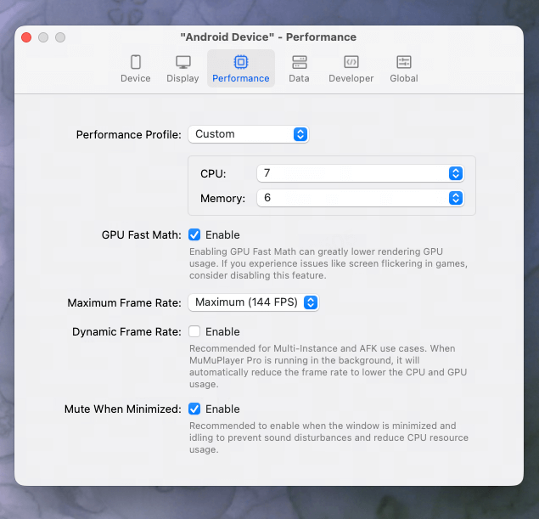Click the "Enable" label beside Dynamic Frame Rate
Image resolution: width=539 pixels, height=519 pixels.
pyautogui.click(x=222, y=331)
